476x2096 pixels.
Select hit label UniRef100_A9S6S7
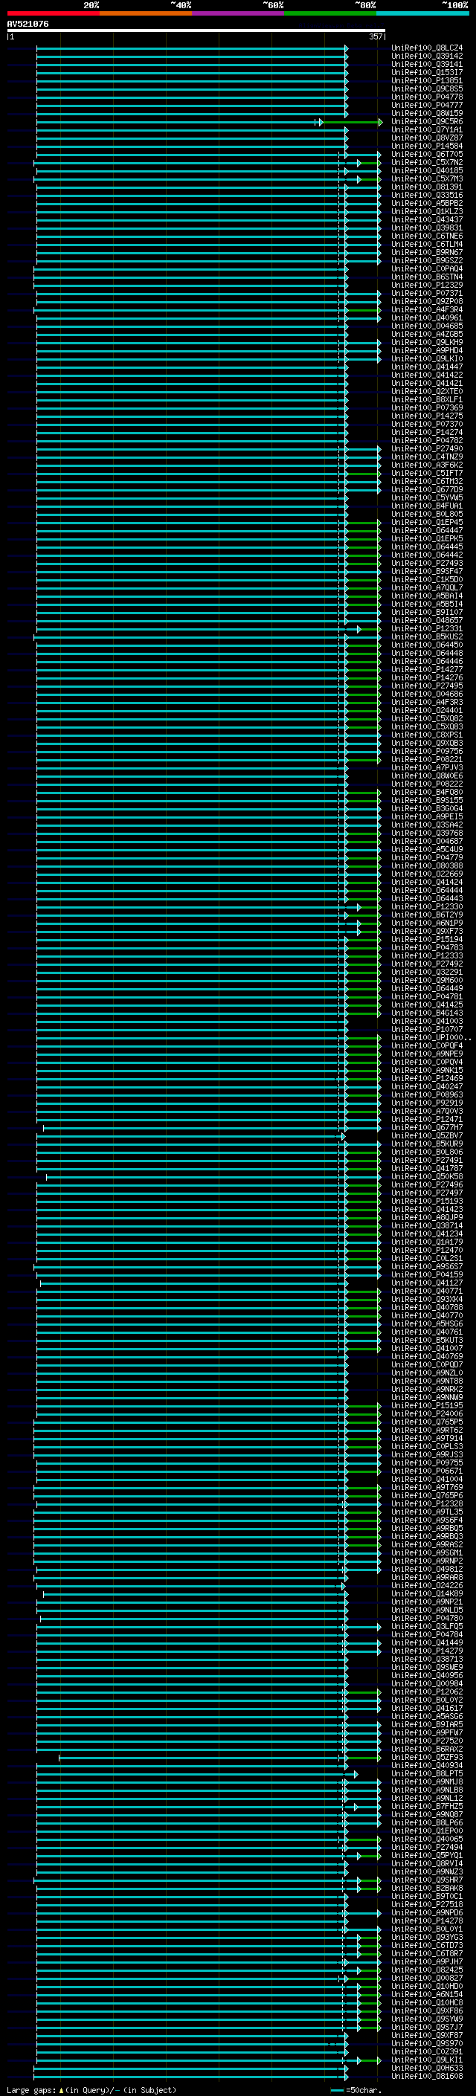[x=426, y=1268]
